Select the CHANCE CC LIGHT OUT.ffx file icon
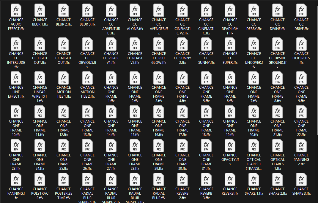318x203 pixels. (x=40, y=44)
